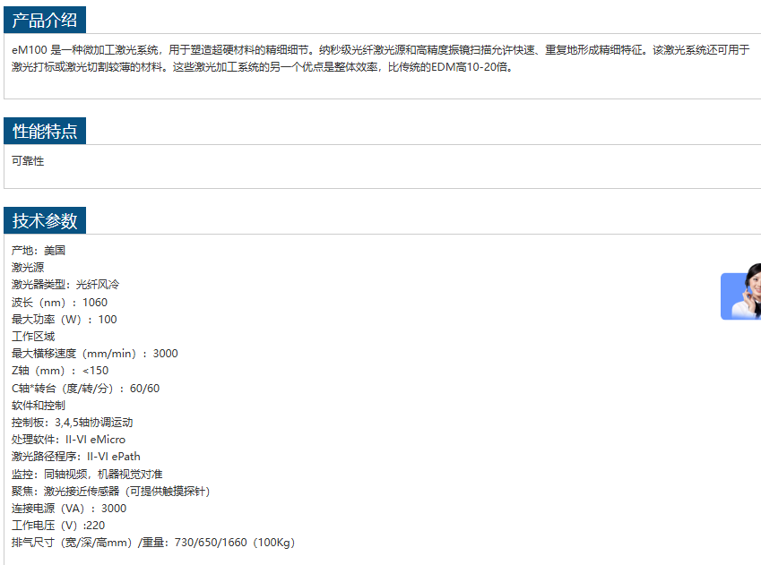Click the 工作区域 subsection label
Screen dimensions: 761x565
pyautogui.click(x=33, y=337)
